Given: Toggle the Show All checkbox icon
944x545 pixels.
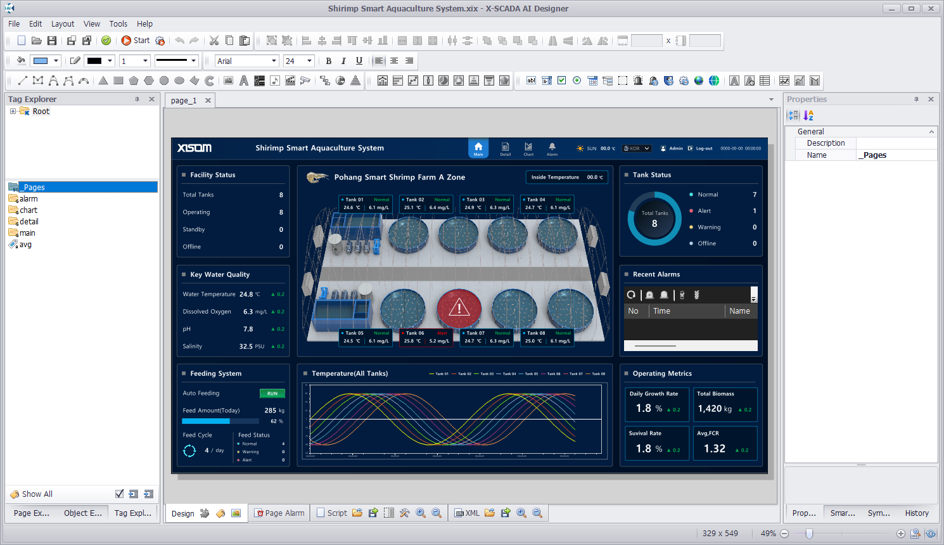Looking at the screenshot, I should 119,494.
